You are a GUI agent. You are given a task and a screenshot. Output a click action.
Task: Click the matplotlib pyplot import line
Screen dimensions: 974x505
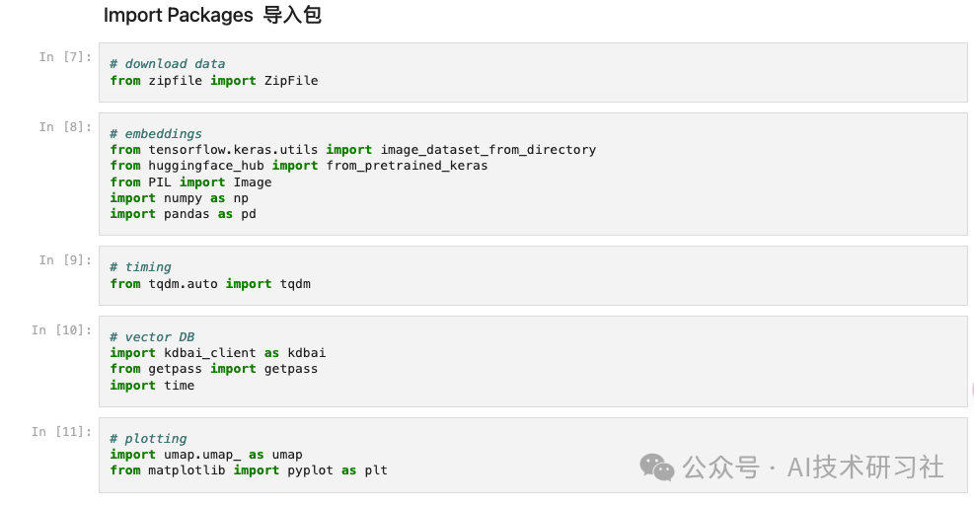click(x=249, y=470)
